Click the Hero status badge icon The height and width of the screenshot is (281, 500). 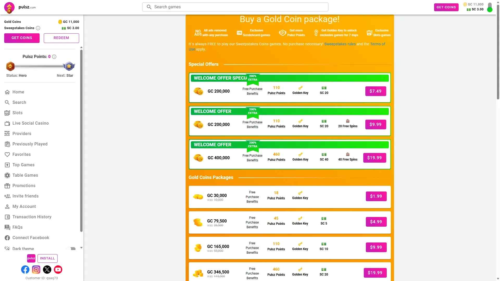point(10,66)
